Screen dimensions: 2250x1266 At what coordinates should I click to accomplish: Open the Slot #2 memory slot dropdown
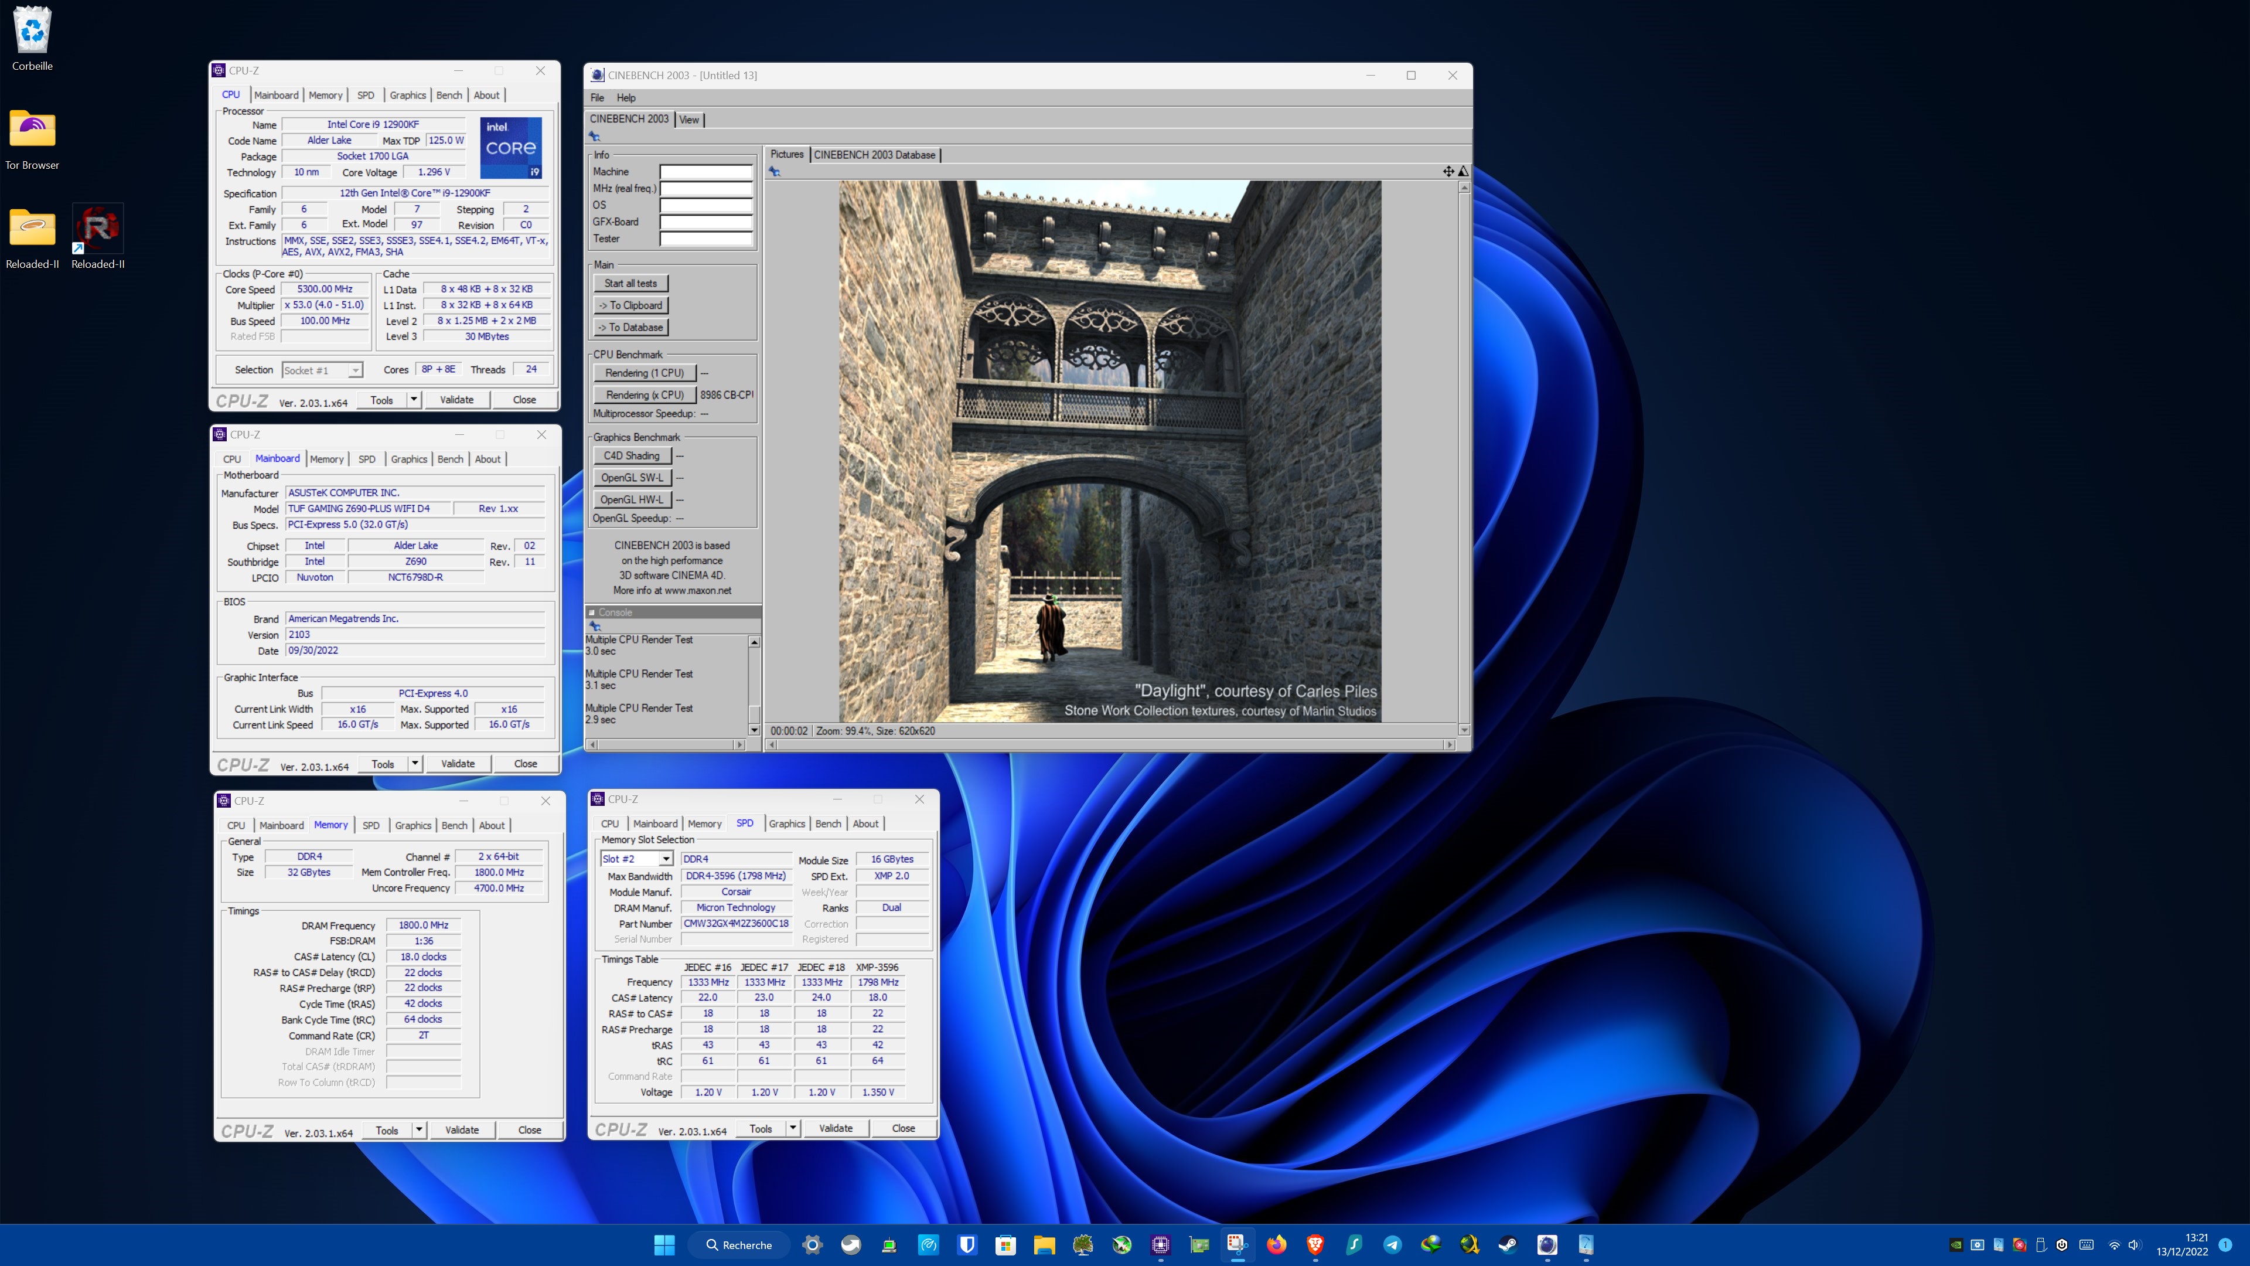coord(636,859)
